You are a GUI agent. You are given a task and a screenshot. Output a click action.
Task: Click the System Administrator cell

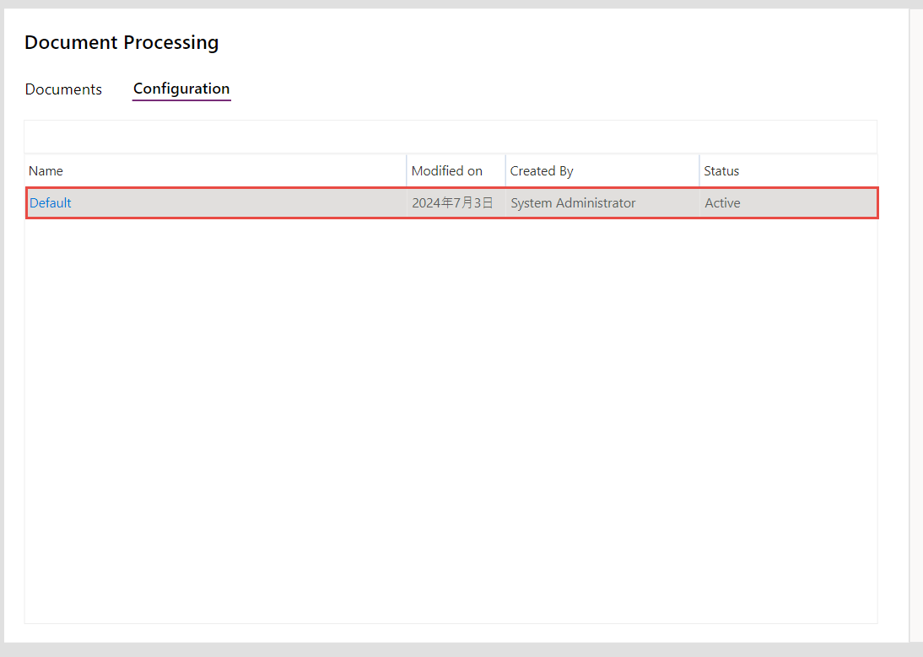(573, 203)
